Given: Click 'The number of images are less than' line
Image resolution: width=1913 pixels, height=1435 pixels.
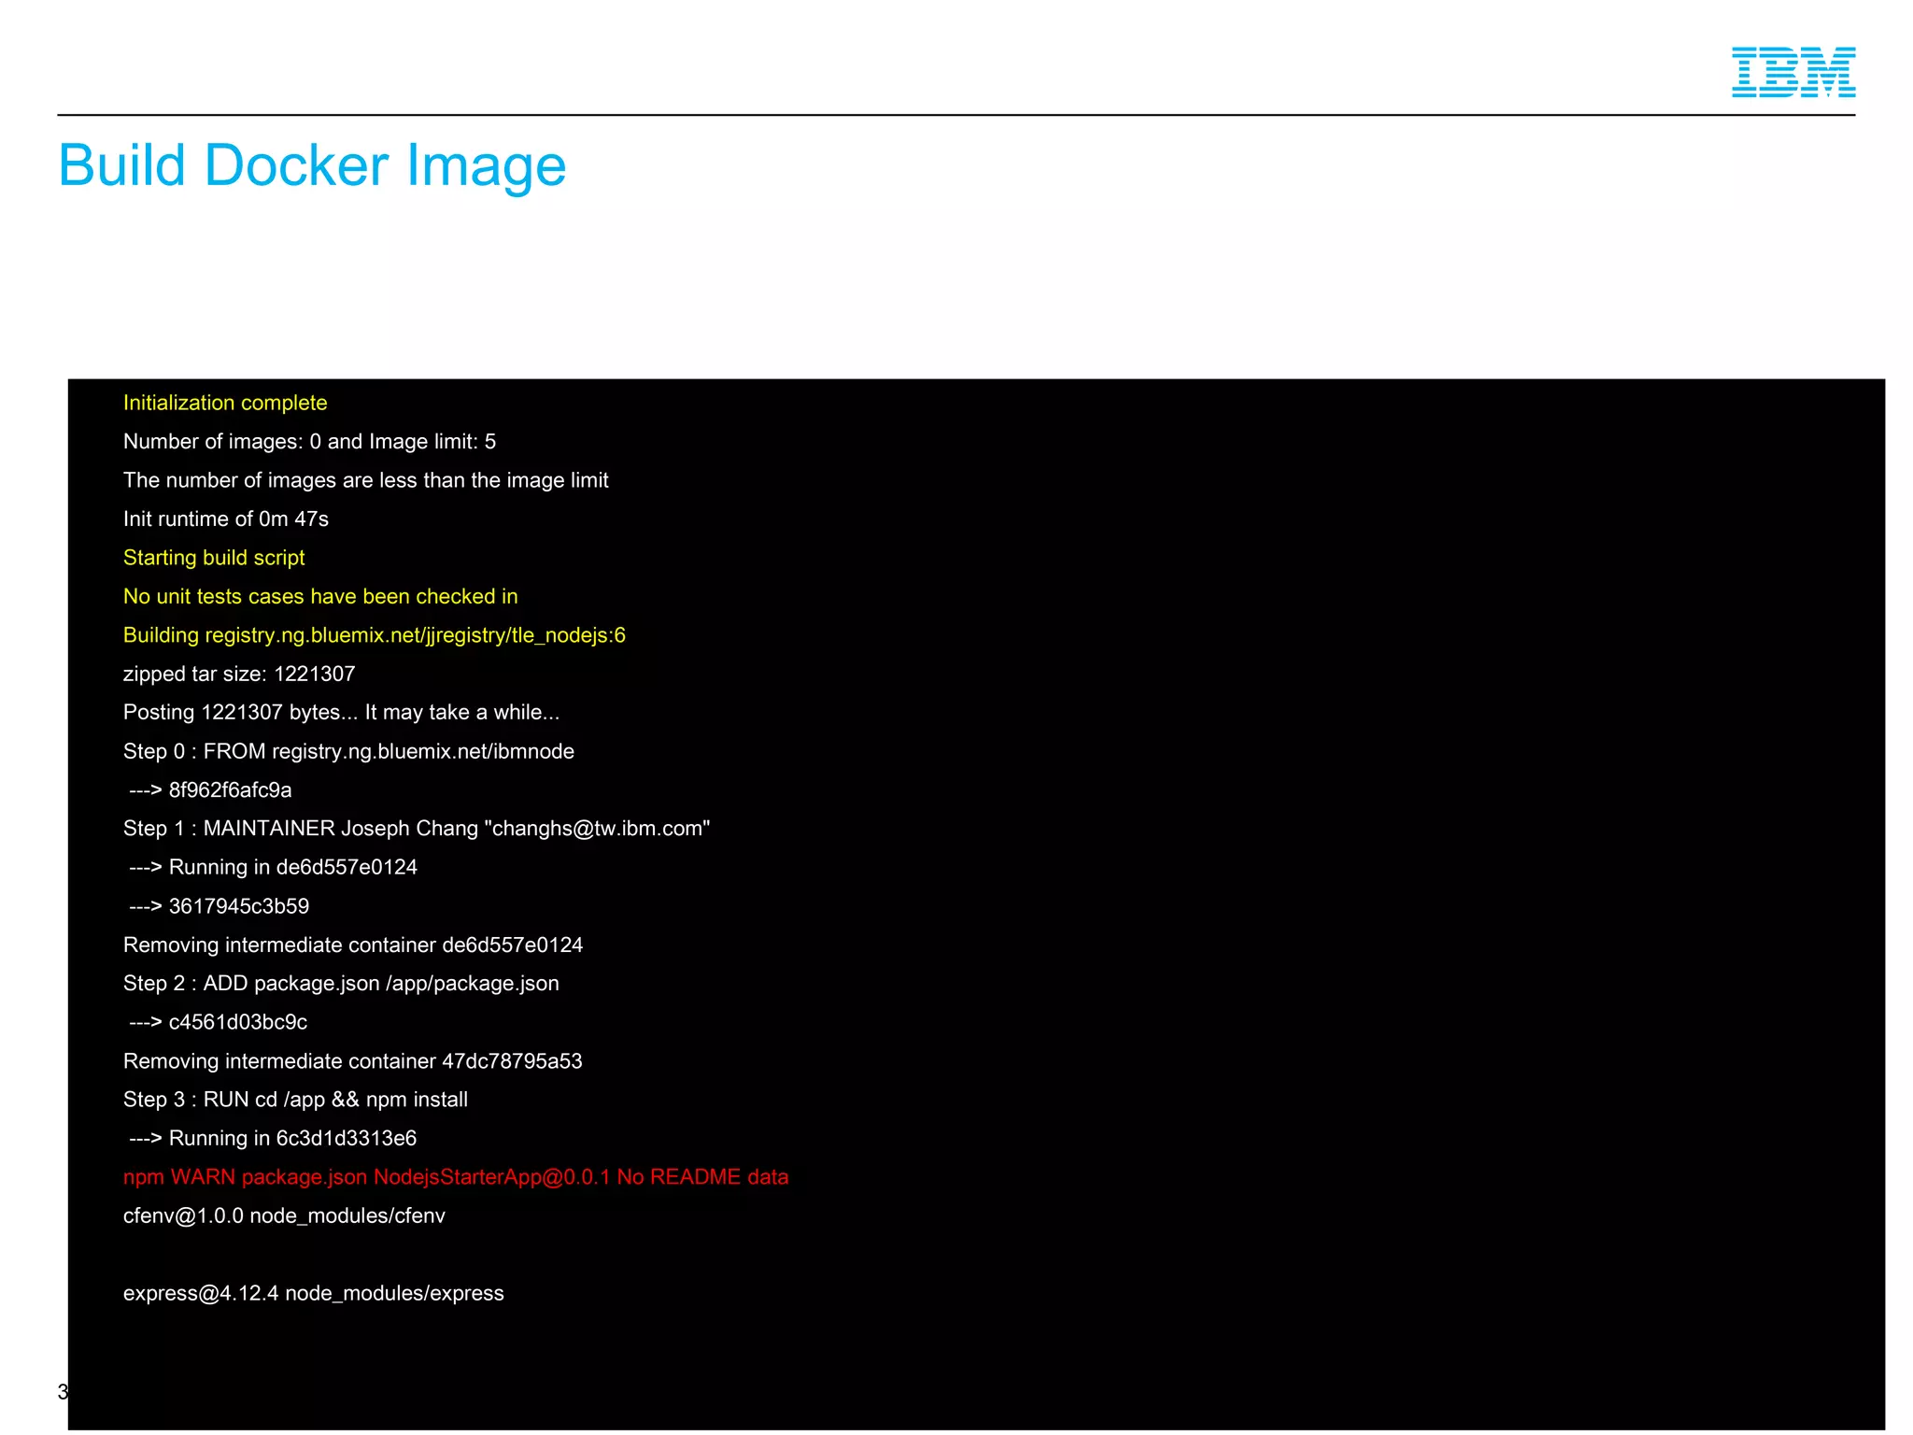Looking at the screenshot, I should [x=365, y=480].
